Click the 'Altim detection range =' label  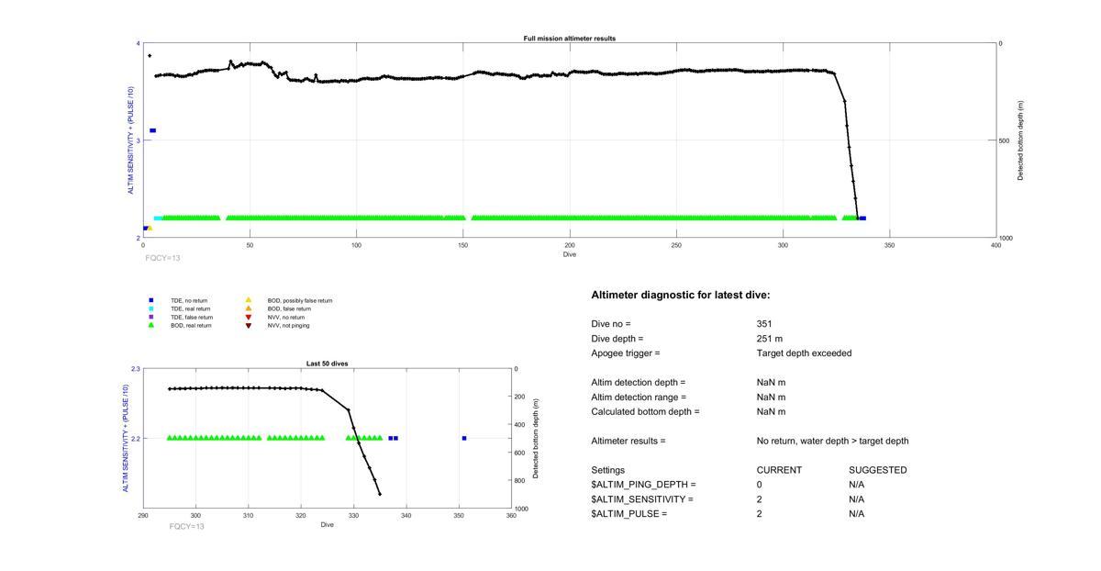[x=639, y=397]
